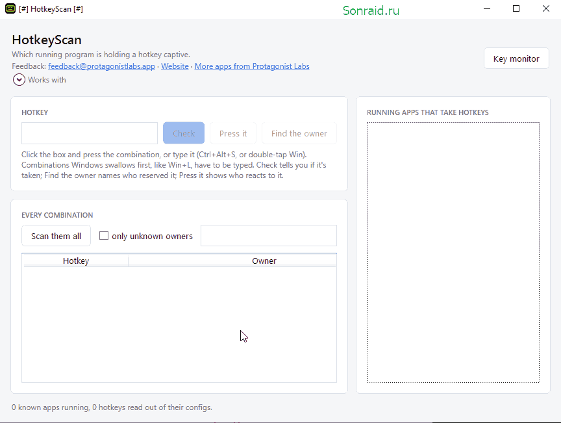Open the Key monitor button
Viewport: 561px width, 423px height.
[x=516, y=58]
